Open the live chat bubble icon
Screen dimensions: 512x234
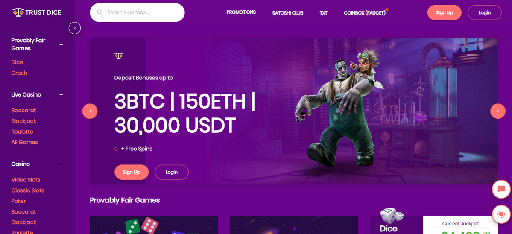pyautogui.click(x=501, y=189)
